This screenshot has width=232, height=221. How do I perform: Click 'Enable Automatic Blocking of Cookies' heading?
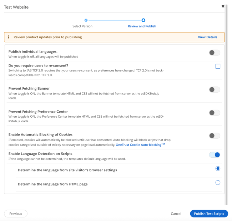[40, 134]
